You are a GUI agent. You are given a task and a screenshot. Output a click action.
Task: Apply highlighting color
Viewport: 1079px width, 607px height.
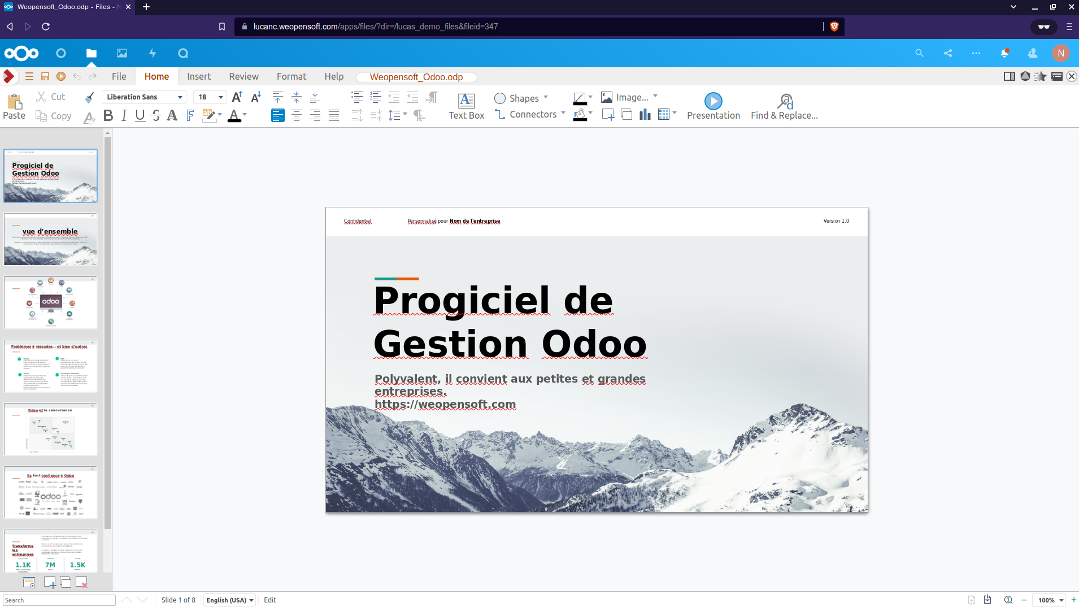click(208, 116)
